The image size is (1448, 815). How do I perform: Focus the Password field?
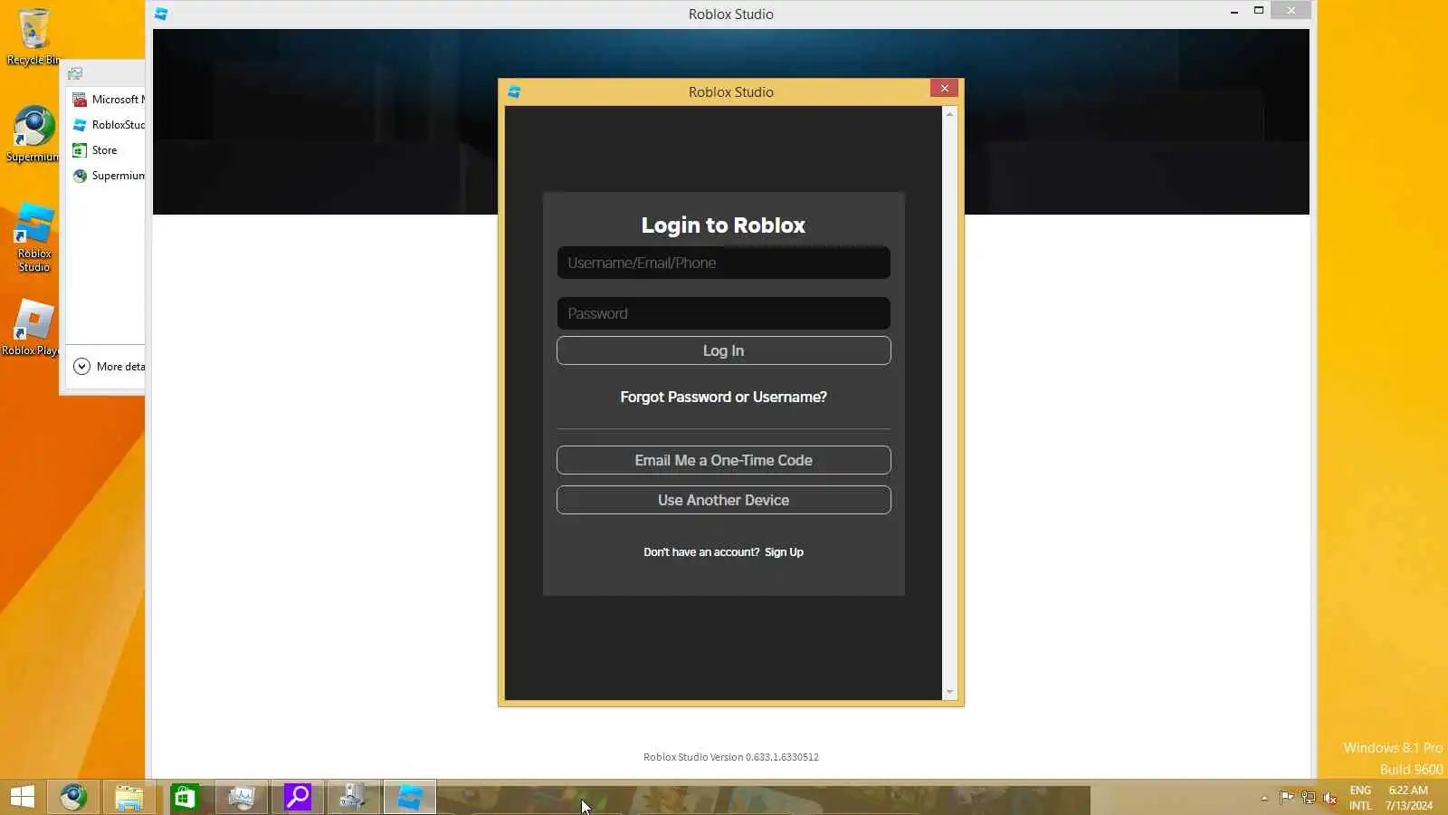[724, 313]
